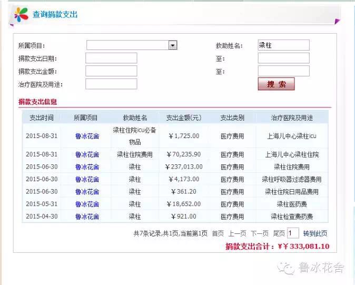Open 鲁冰花舍 link in ¥921.00 row
The image size is (355, 285).
[x=87, y=217]
